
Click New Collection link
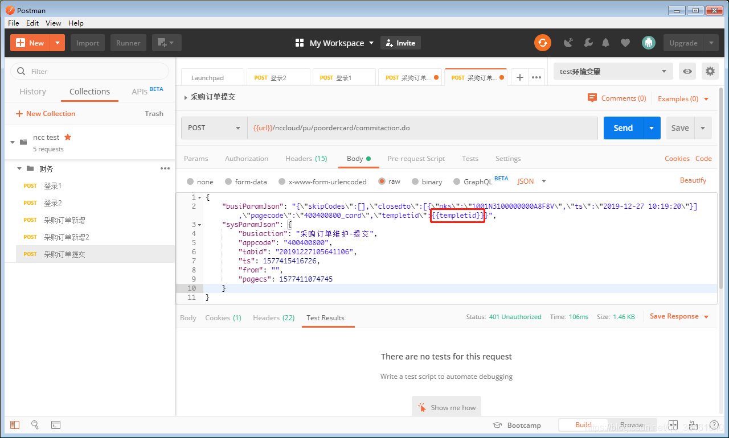(x=46, y=113)
